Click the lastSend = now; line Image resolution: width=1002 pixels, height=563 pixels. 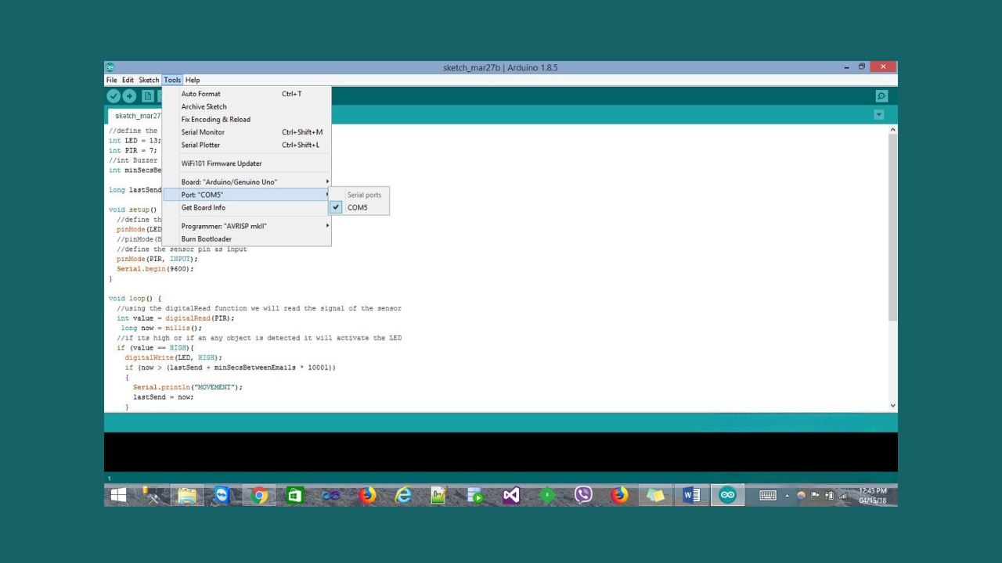tap(163, 396)
